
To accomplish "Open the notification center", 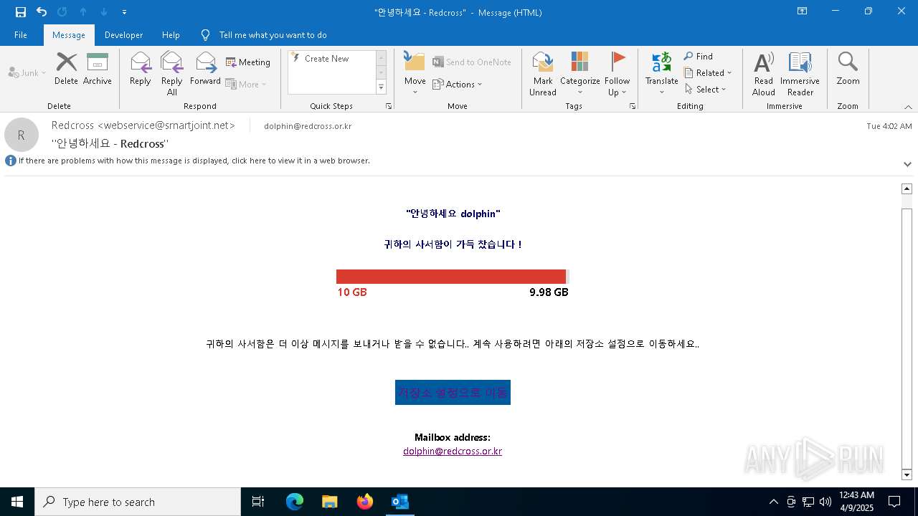I will coord(894,502).
